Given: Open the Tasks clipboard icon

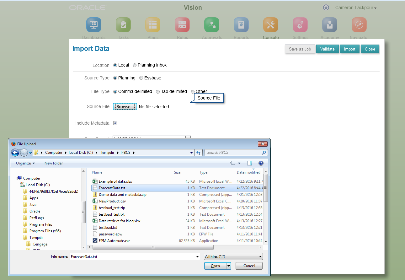Looking at the screenshot, I should [x=123, y=25].
